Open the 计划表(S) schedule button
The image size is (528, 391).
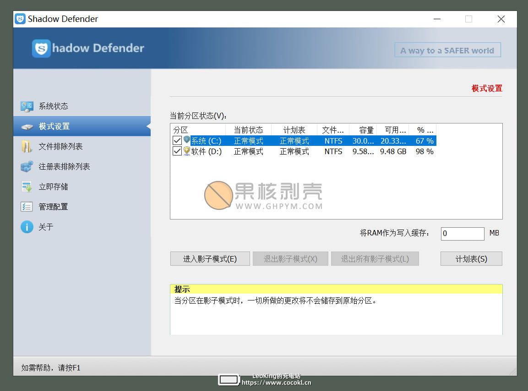471,259
